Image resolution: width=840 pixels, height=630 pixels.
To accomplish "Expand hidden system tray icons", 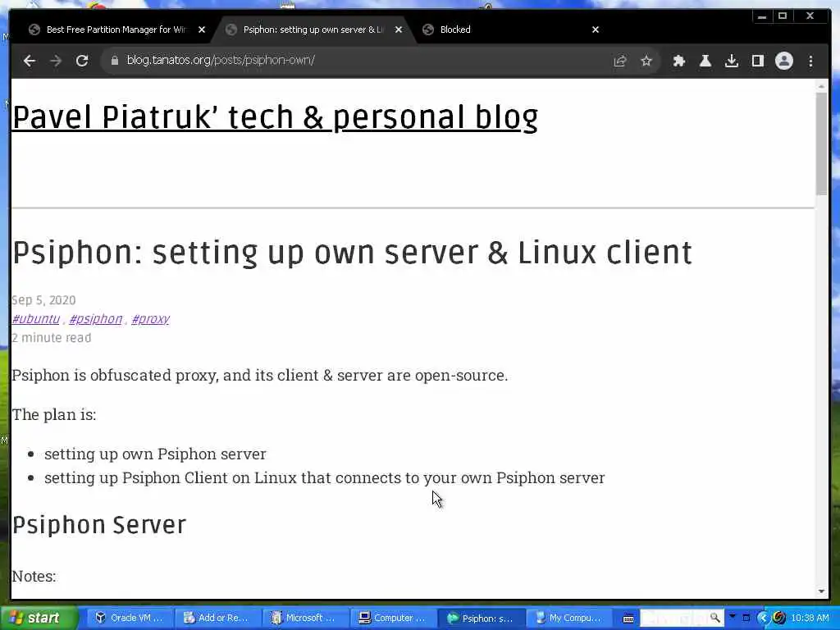I will pos(764,619).
